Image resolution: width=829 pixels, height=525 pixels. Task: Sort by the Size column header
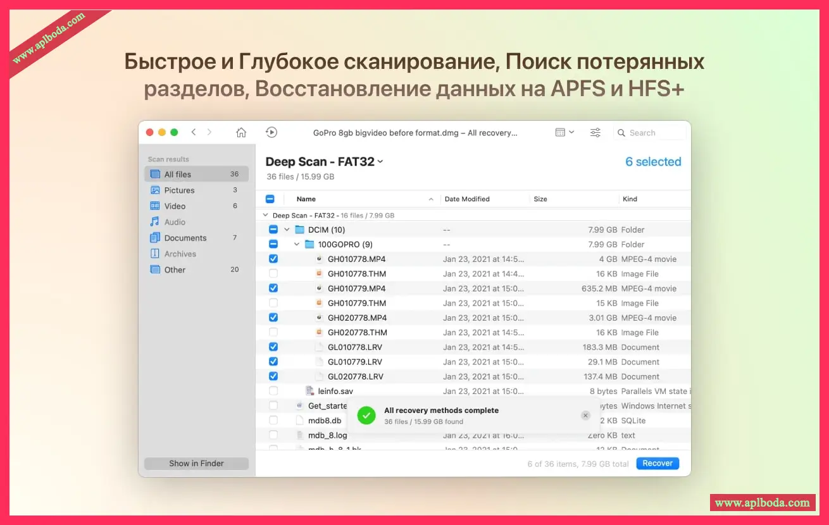coord(540,199)
